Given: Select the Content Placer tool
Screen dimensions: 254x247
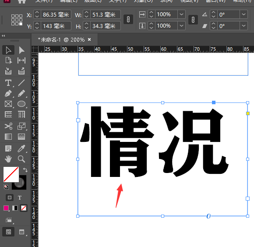Looking at the screenshot, I should pos(21,71).
